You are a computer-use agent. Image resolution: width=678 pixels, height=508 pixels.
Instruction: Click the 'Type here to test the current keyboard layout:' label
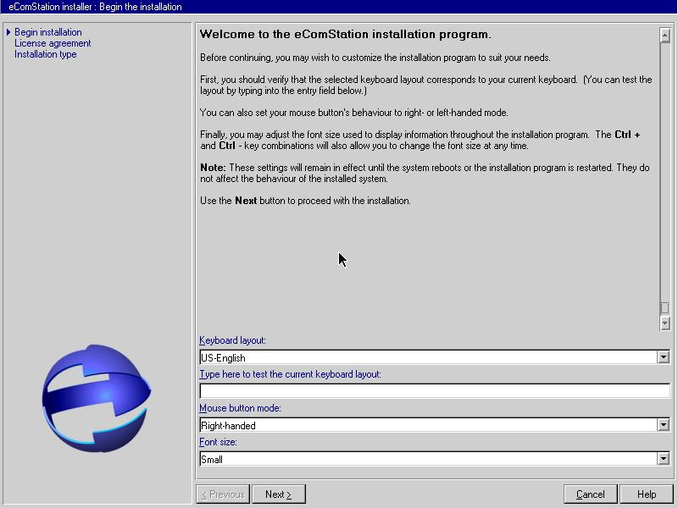(290, 374)
